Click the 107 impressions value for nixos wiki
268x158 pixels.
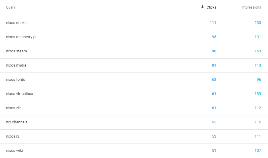pos(258,151)
